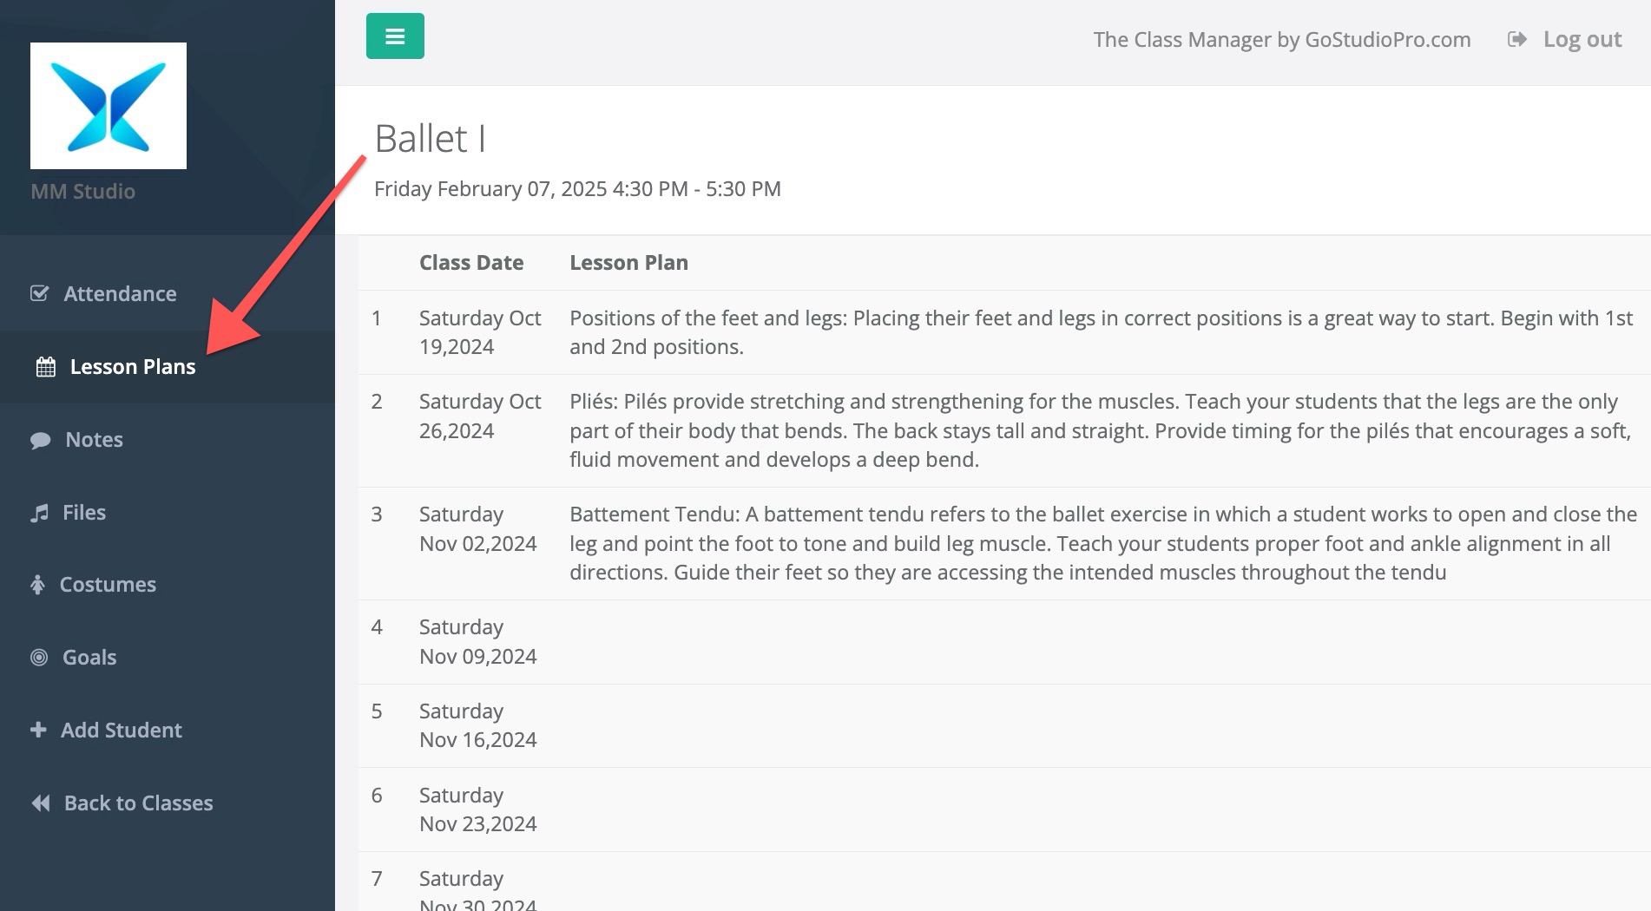Click the Attendance checkbox icon
1651x911 pixels.
pos(39,293)
